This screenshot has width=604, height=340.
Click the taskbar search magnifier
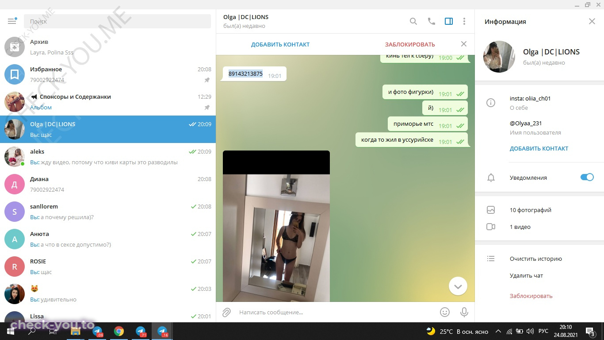[32, 331]
